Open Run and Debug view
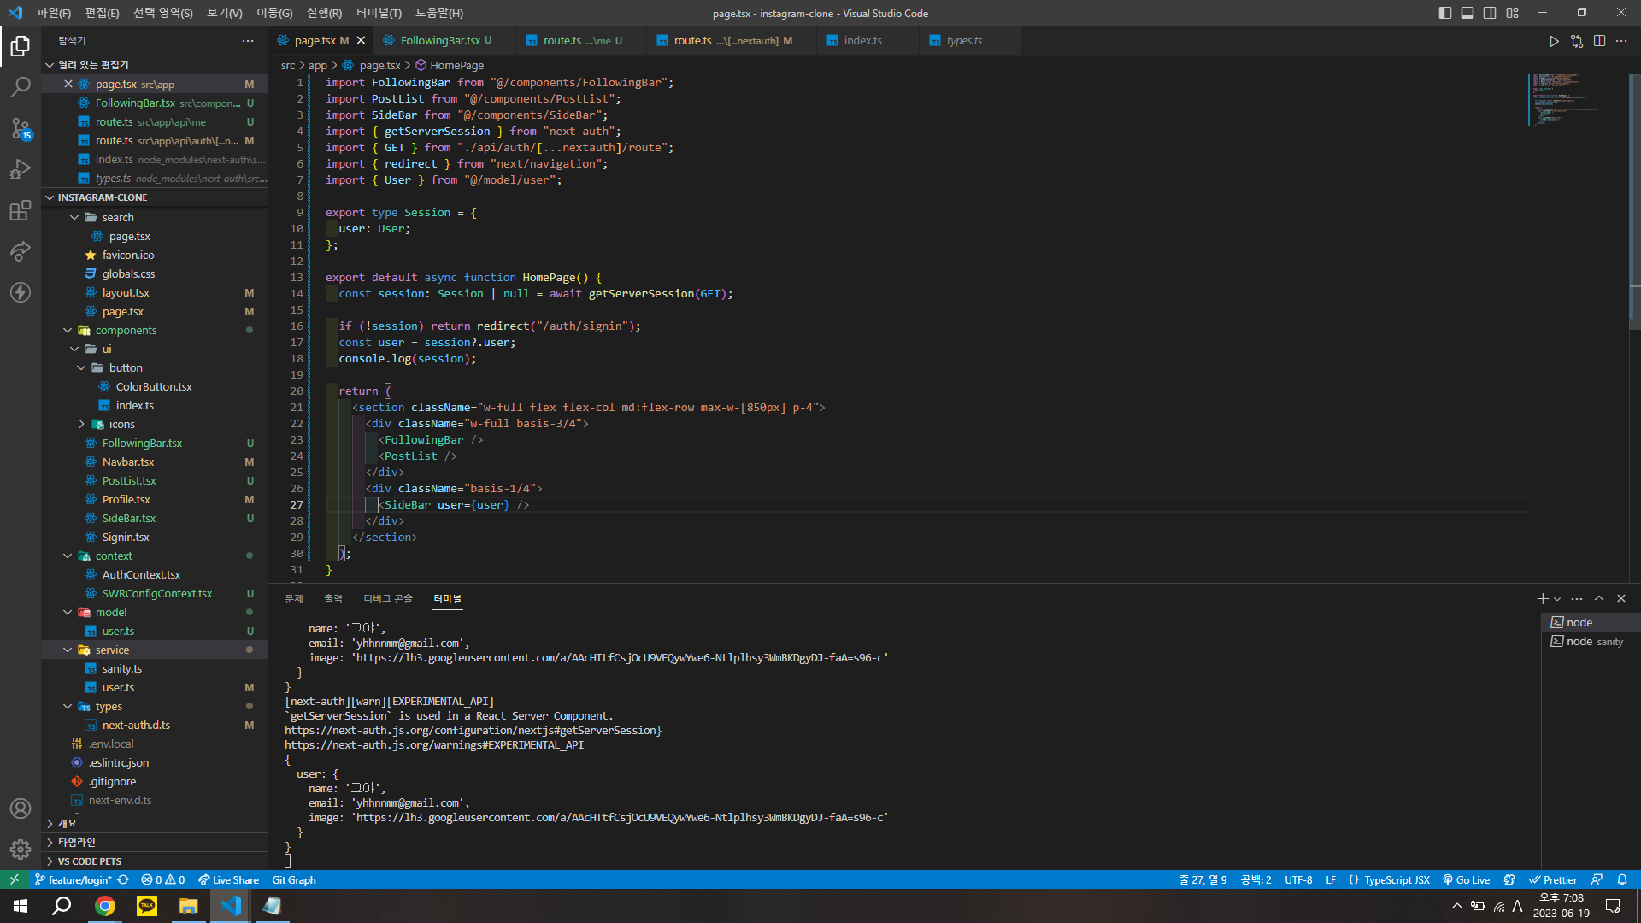The width and height of the screenshot is (1641, 923). click(21, 169)
